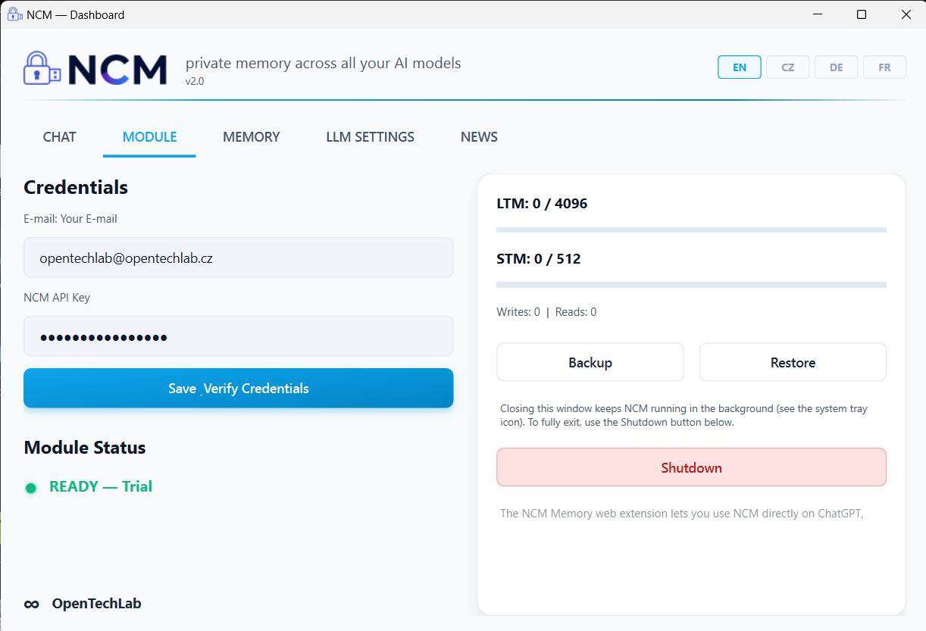
Task: Click the STM progress bar
Action: 691,285
